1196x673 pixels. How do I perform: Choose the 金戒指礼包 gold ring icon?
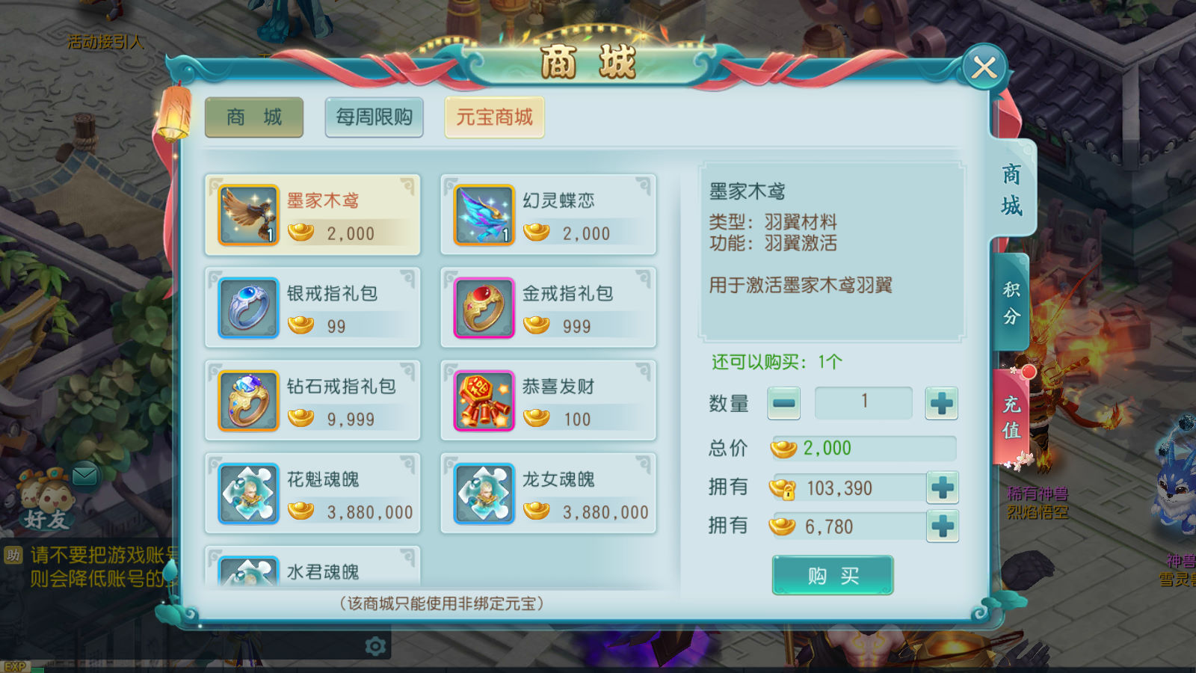point(484,308)
